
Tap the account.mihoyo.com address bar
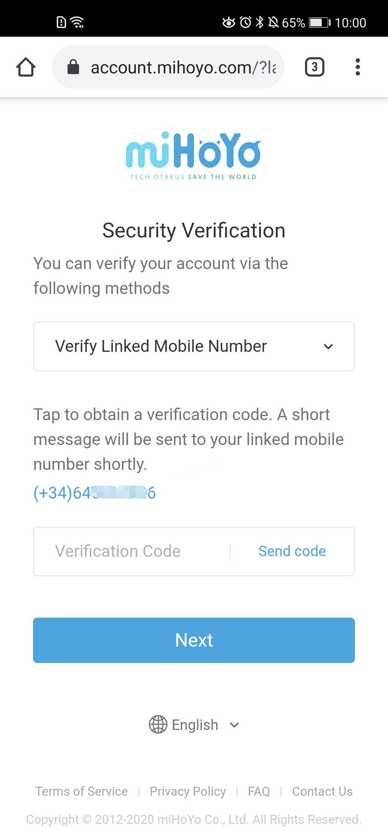pos(183,67)
